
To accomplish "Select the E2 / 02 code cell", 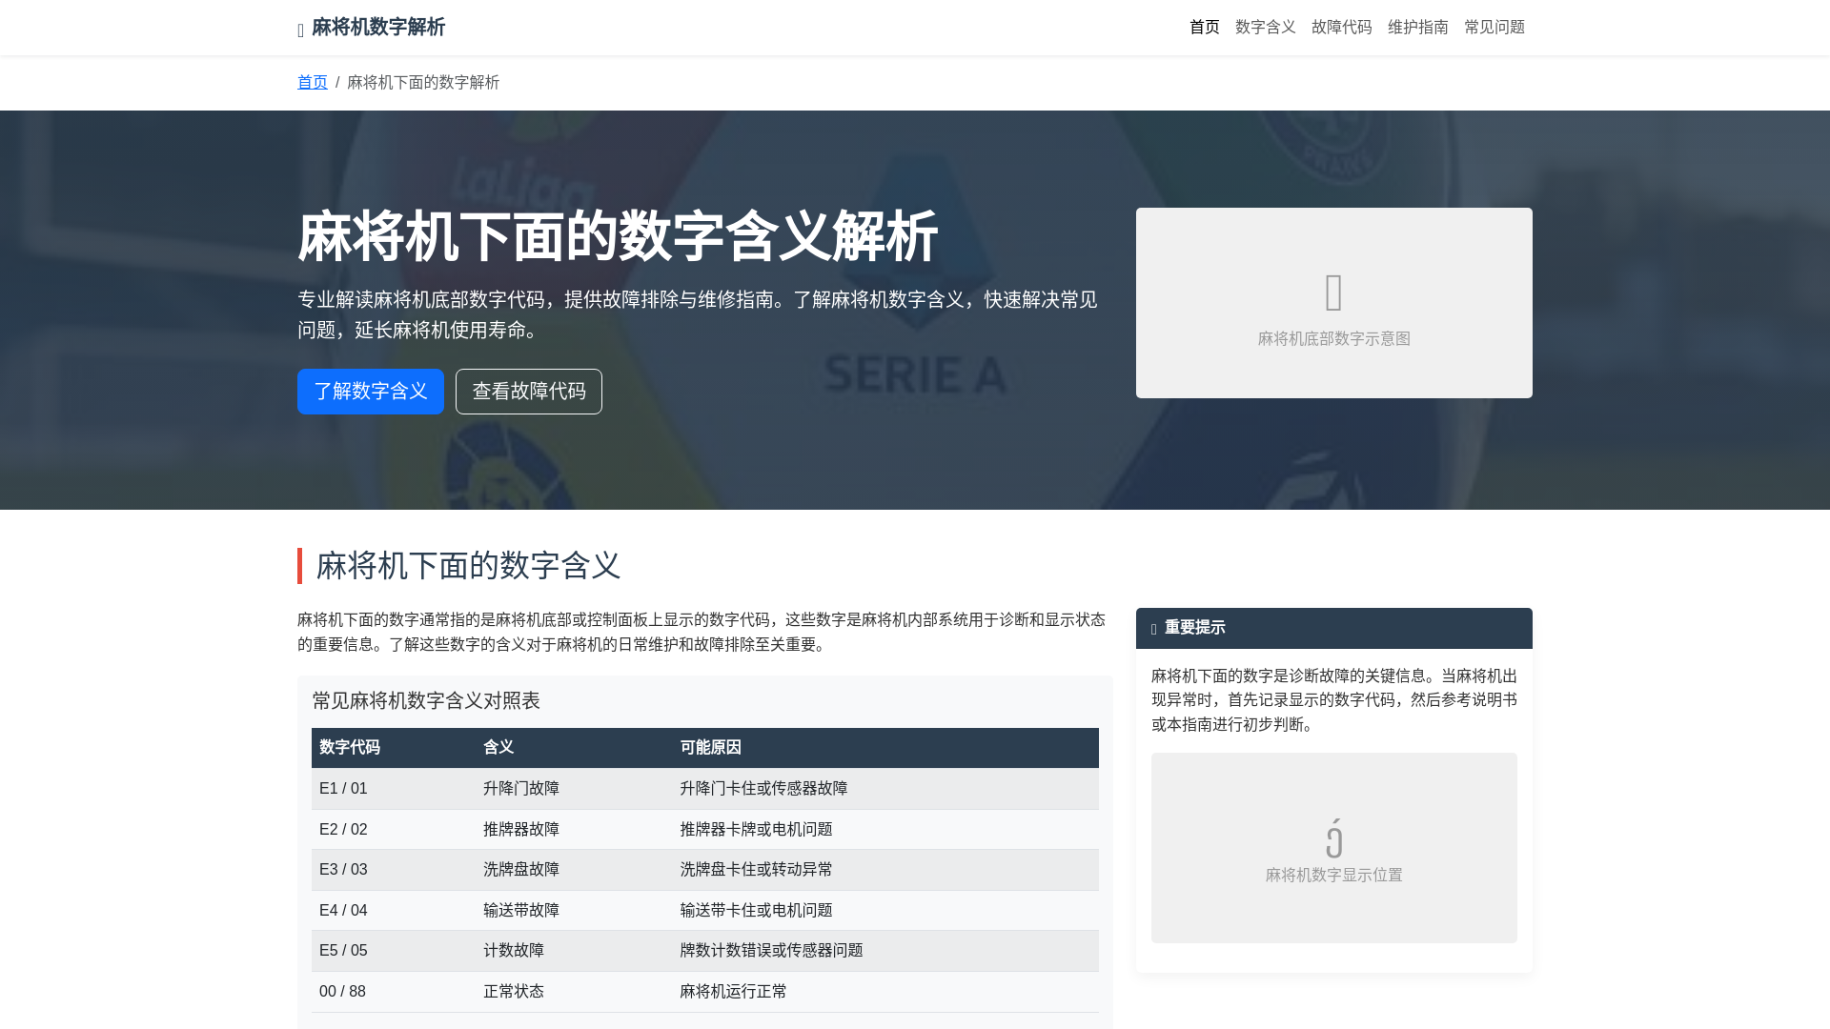I will point(394,830).
